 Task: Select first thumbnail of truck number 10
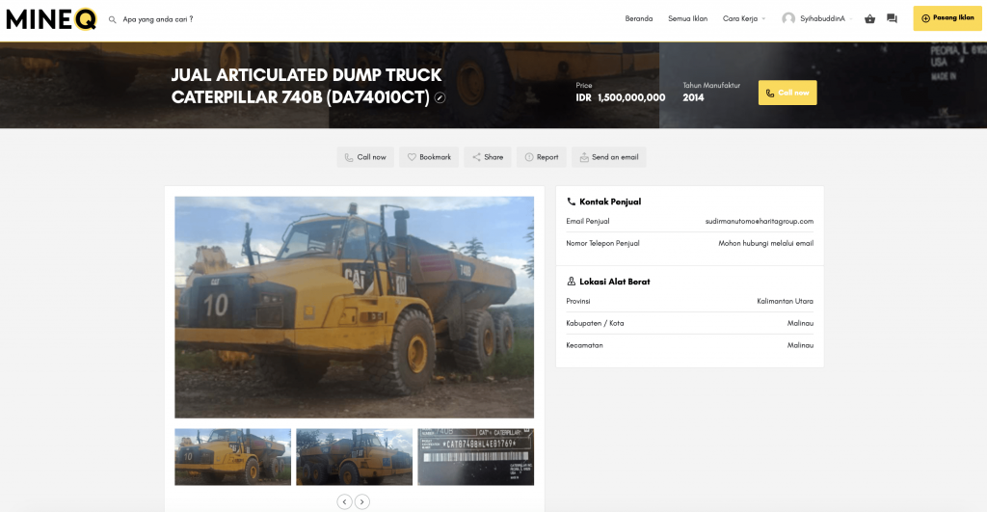click(x=233, y=457)
